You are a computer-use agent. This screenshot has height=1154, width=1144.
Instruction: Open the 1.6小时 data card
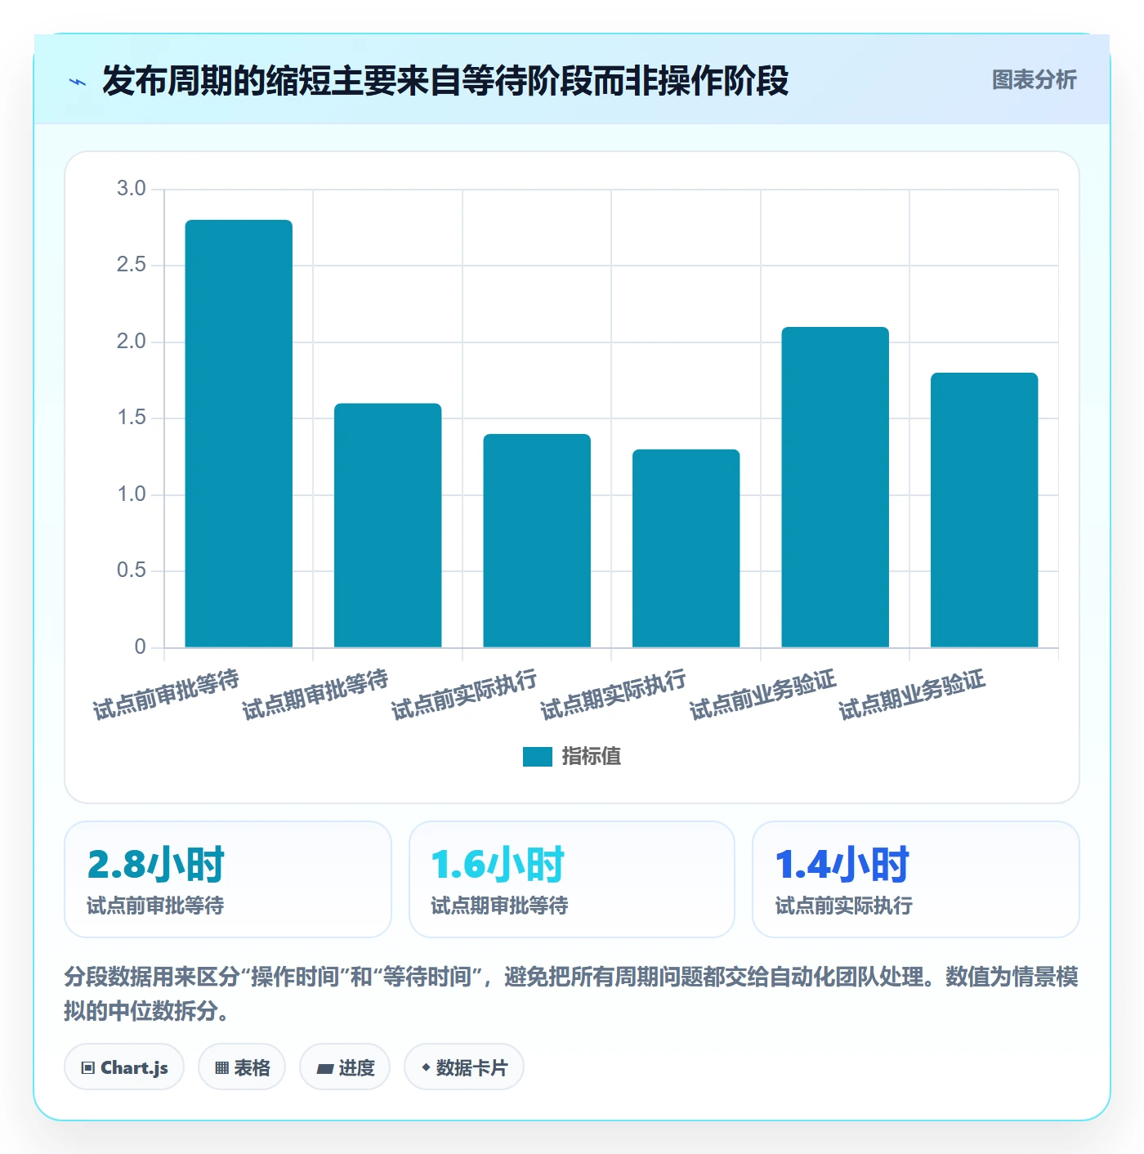tap(572, 879)
